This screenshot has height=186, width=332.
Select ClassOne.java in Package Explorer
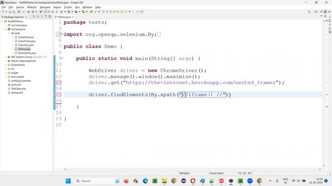point(25,37)
